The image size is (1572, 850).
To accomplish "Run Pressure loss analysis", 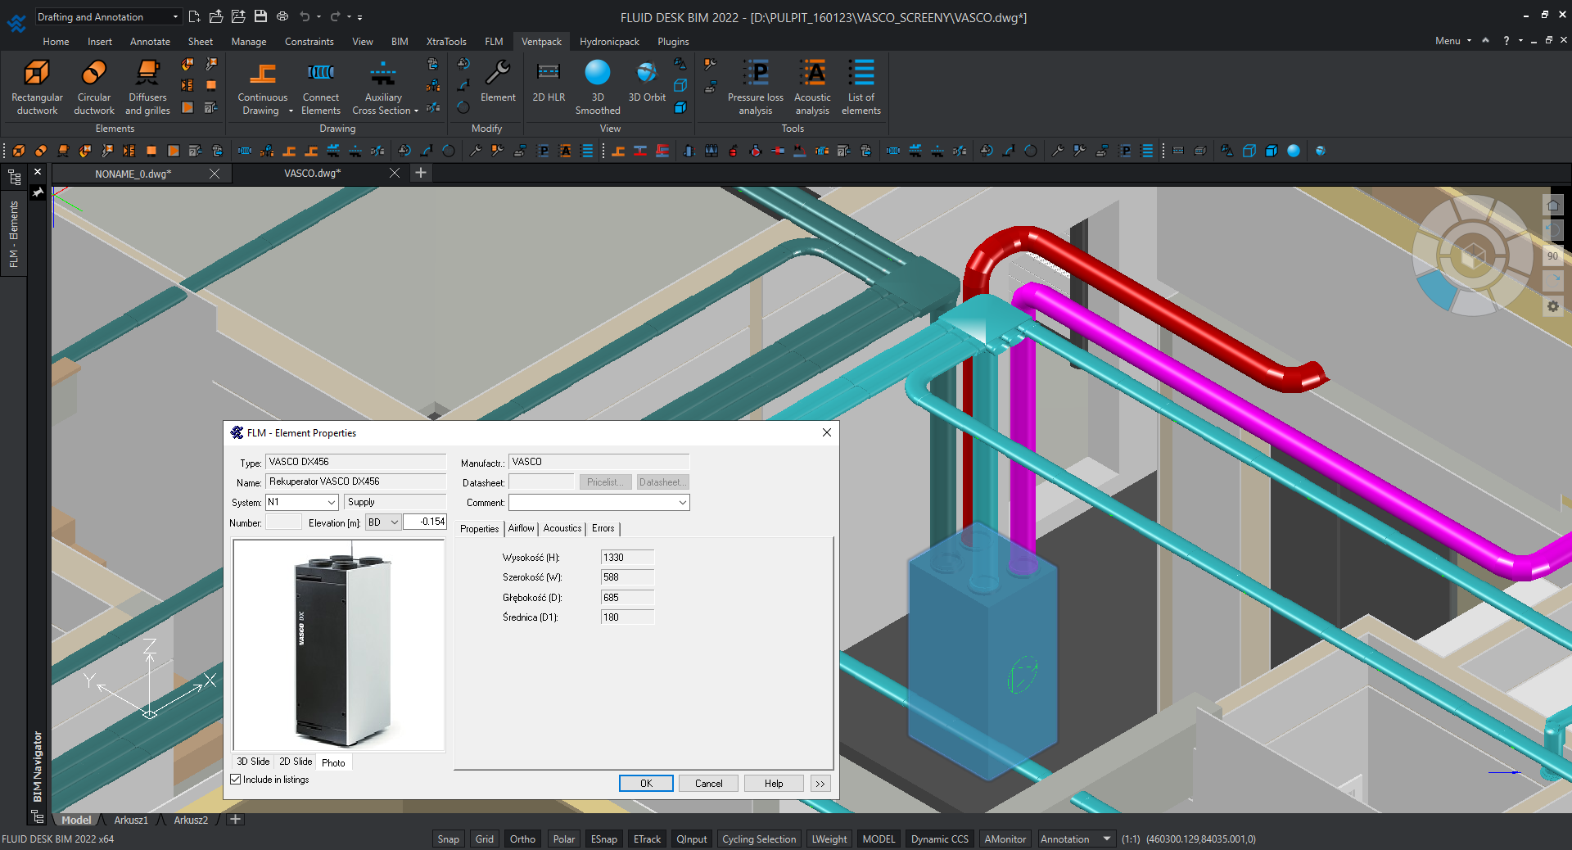I will (755, 86).
